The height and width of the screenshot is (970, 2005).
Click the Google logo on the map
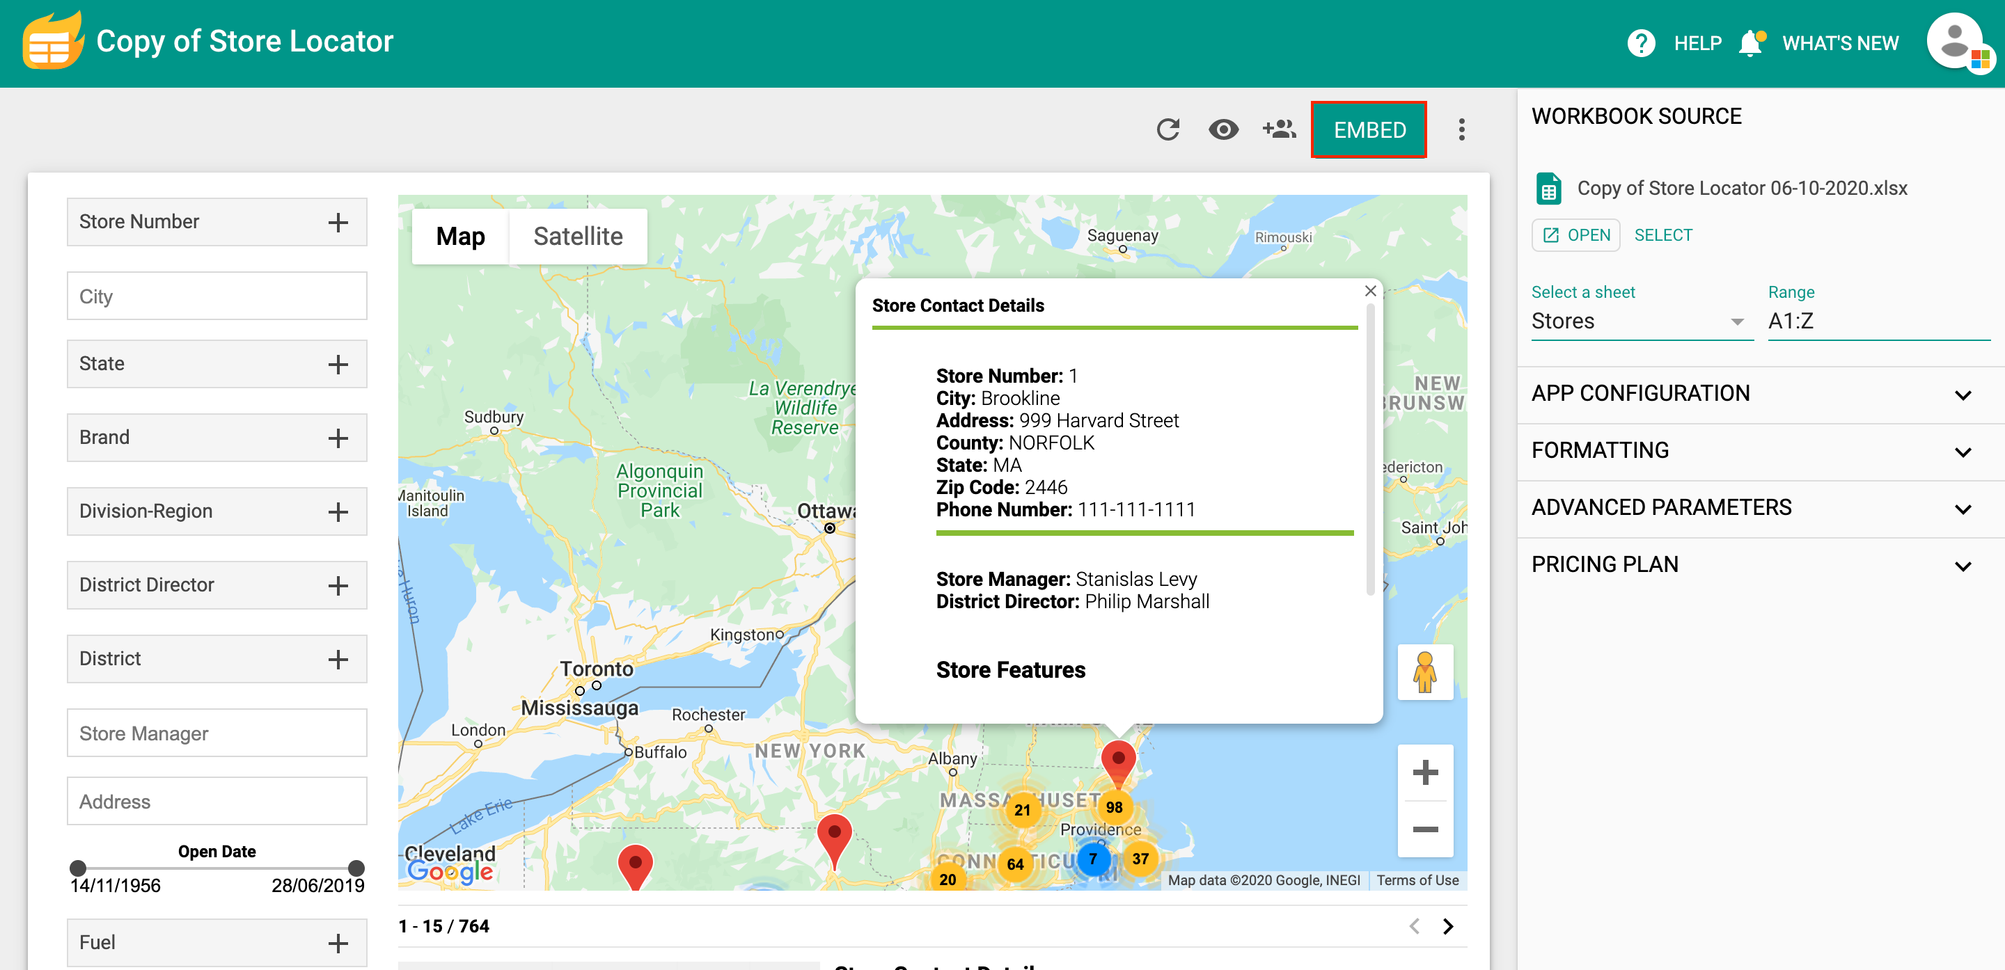(x=450, y=870)
